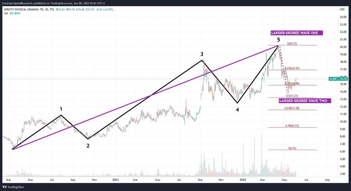The height and width of the screenshot is (191, 351).
Task: Click the 14.00 price axis label
Action: click(343, 91)
